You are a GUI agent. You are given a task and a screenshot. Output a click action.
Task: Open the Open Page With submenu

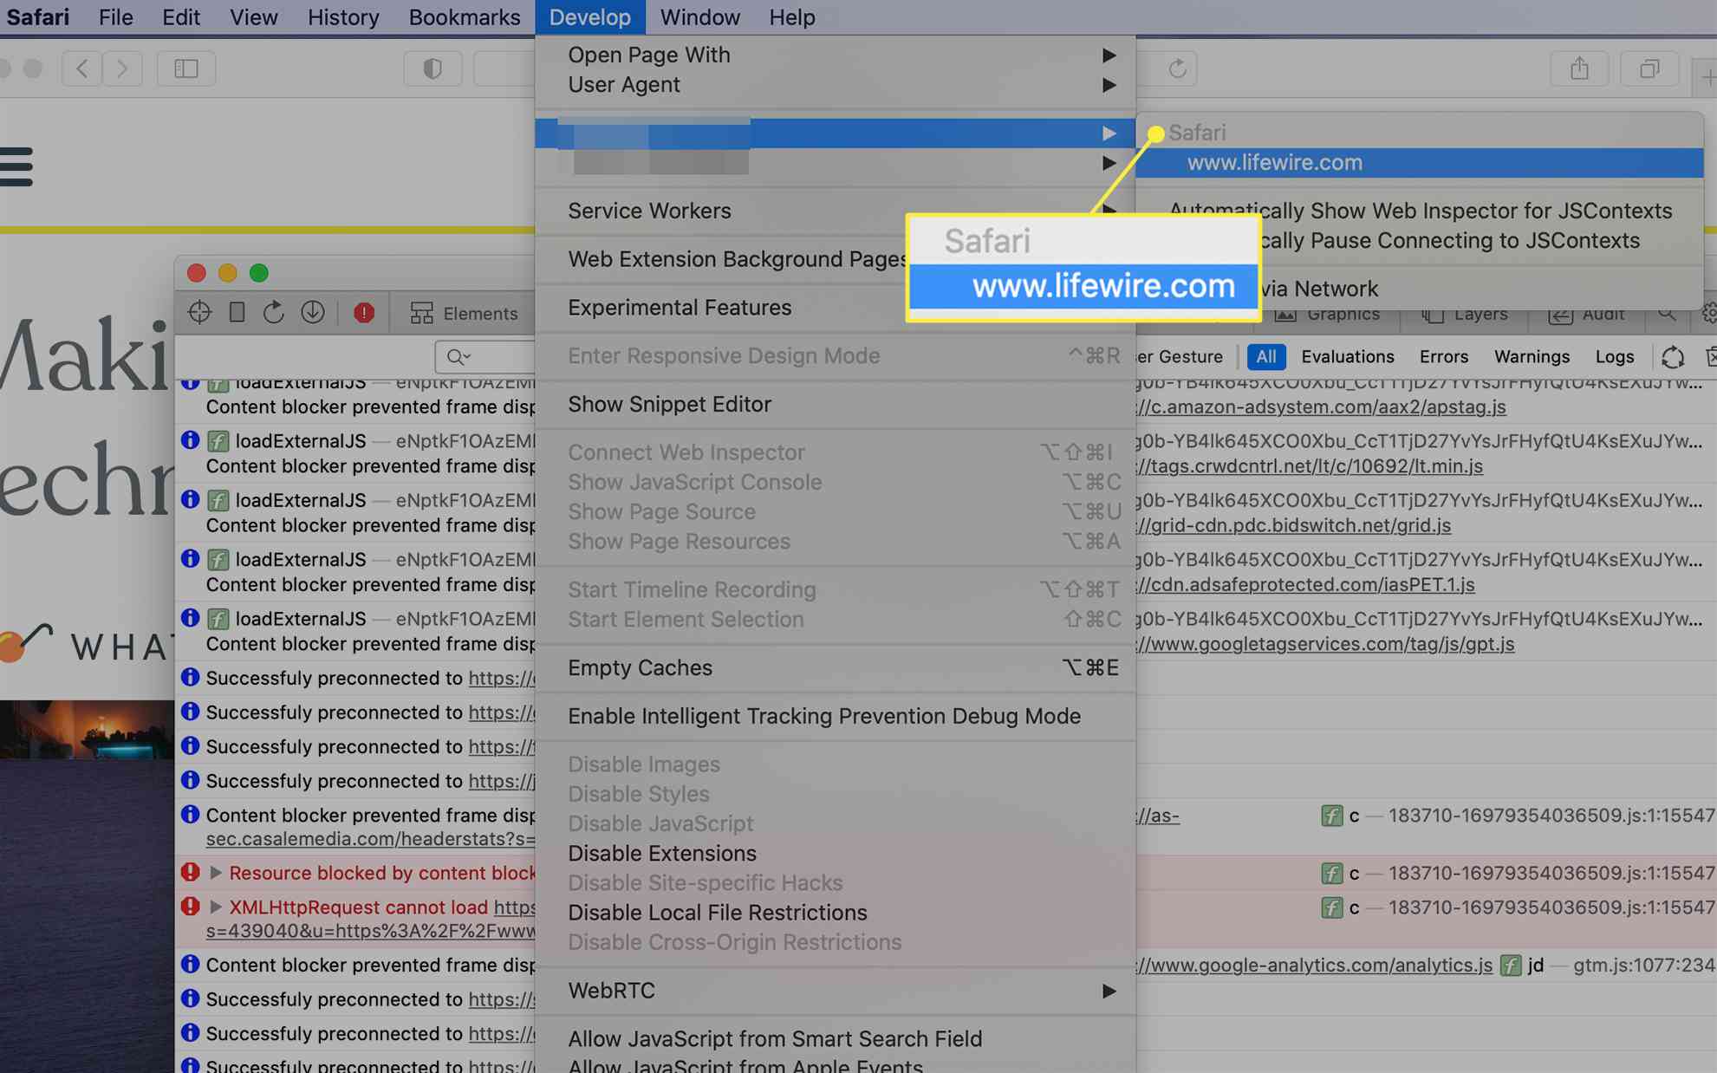835,55
